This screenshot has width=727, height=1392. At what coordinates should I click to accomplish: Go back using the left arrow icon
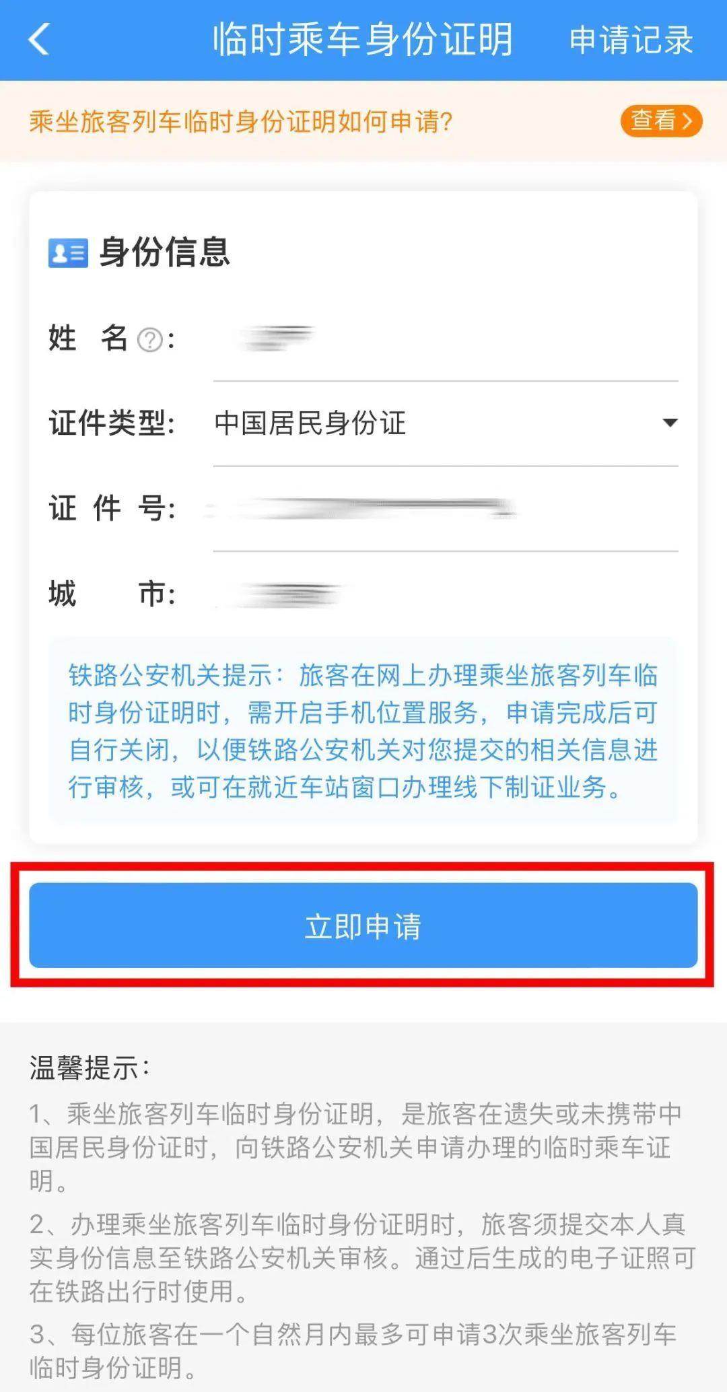39,39
